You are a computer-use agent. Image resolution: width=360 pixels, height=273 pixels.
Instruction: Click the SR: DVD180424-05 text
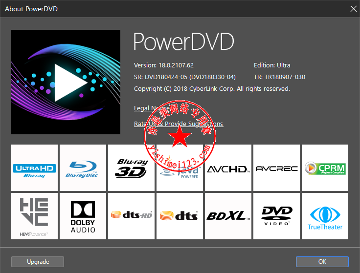click(184, 77)
